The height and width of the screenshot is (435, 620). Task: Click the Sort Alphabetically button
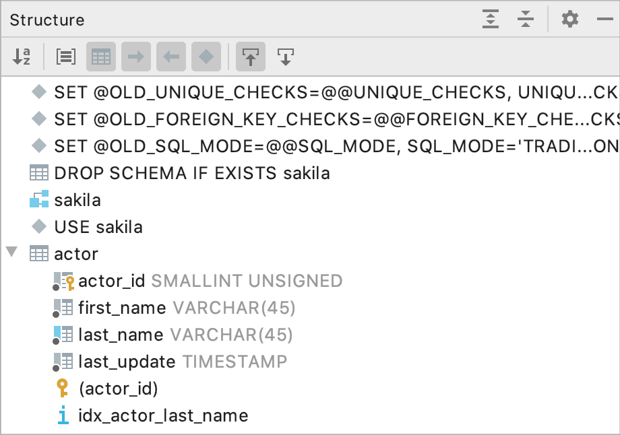coord(22,57)
